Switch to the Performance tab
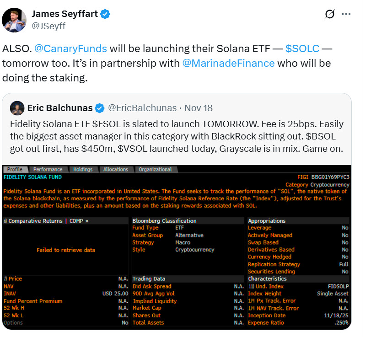The image size is (371, 337). tap(48, 169)
